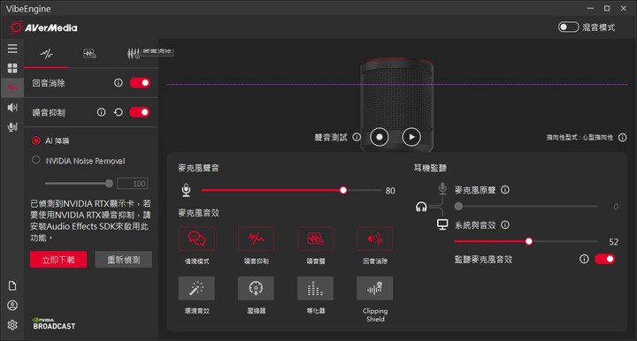Screen dimensions: 637x341
Task: Open the hamburger menu in the sidebar
Action: [x=12, y=49]
